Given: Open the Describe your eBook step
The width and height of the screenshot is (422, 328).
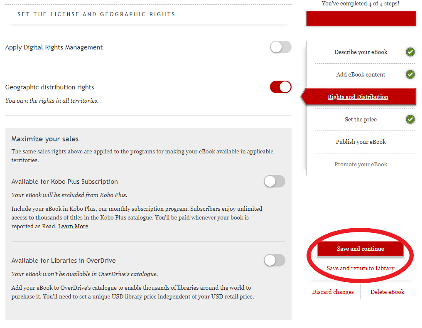Looking at the screenshot, I should pos(361,52).
